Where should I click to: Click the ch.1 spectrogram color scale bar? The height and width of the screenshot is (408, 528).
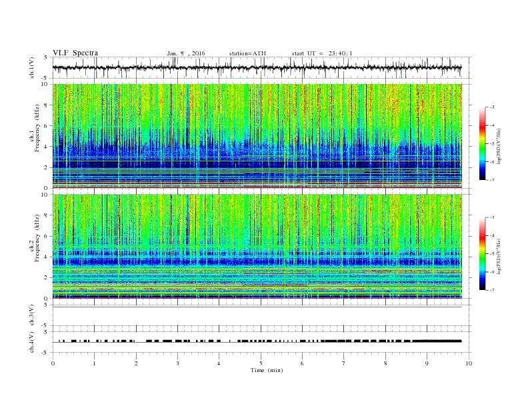point(482,143)
